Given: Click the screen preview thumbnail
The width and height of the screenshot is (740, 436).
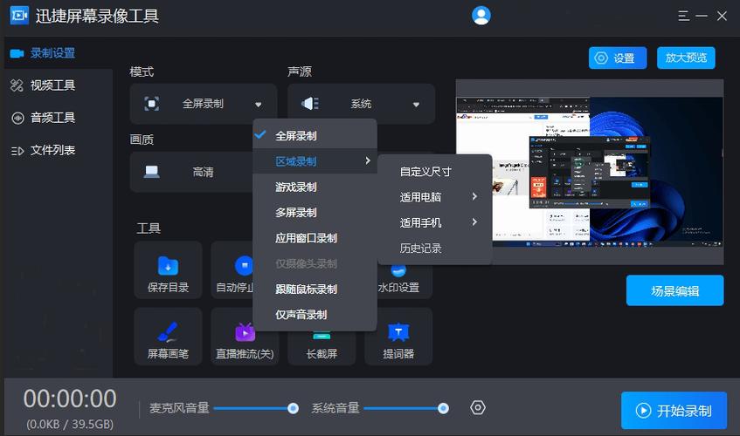Looking at the screenshot, I should [x=590, y=172].
